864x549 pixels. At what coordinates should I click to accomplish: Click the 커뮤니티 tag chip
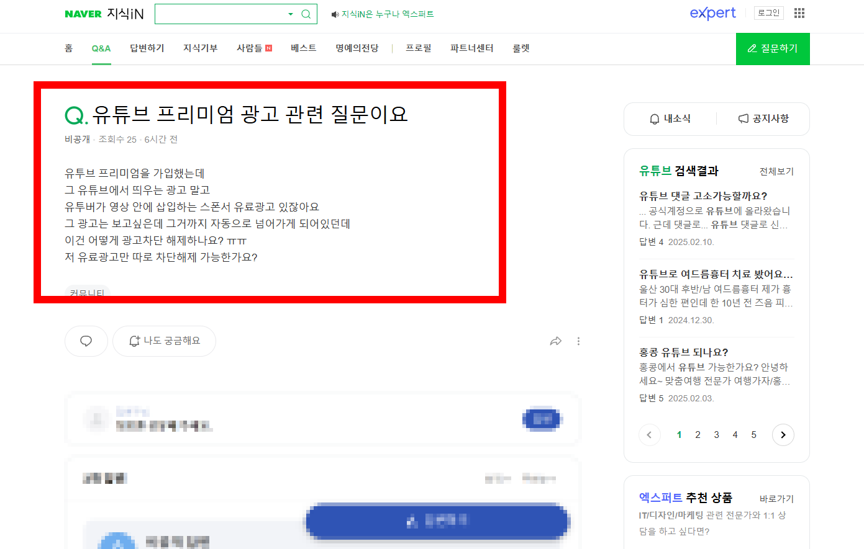point(88,292)
